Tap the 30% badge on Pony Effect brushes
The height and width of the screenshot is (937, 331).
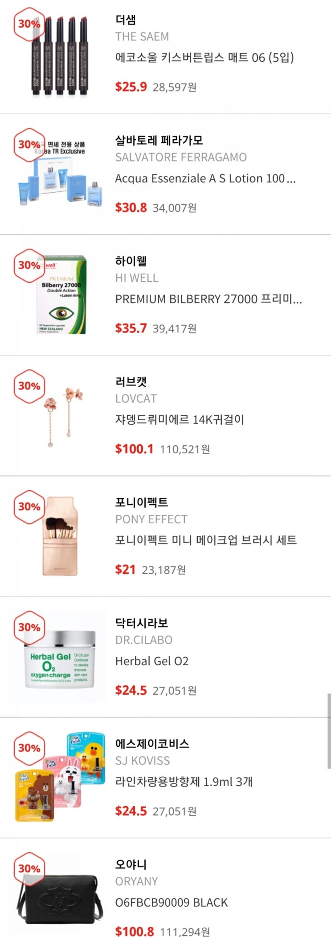[29, 506]
